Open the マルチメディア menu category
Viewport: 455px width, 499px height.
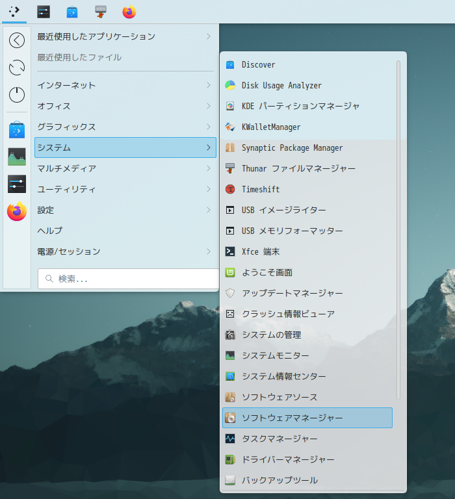(125, 168)
